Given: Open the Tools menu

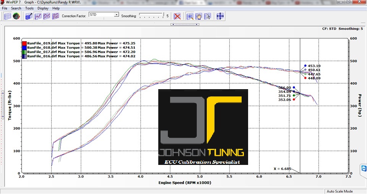Looking at the screenshot, I should pyautogui.click(x=29, y=8).
